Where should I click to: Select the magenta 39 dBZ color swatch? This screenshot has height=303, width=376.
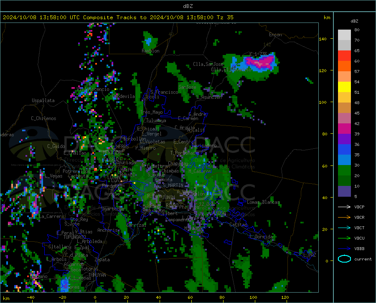pyautogui.click(x=344, y=129)
